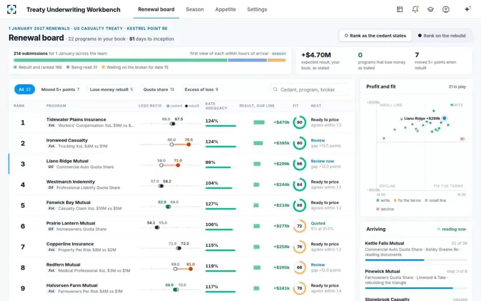Toggle the Lose money rebuilt filter chip
481x301 pixels.
coord(111,89)
